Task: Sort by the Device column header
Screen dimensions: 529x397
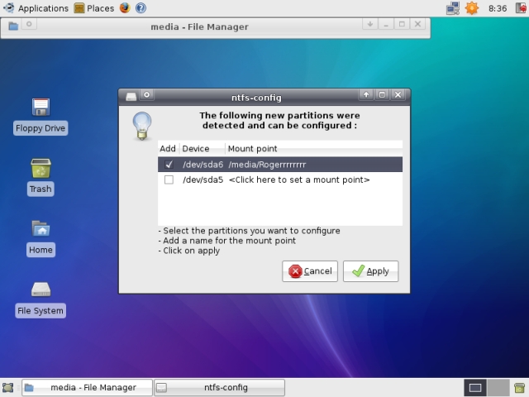Action: 203,149
